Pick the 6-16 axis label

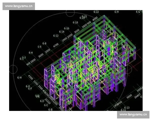pos(67,28)
